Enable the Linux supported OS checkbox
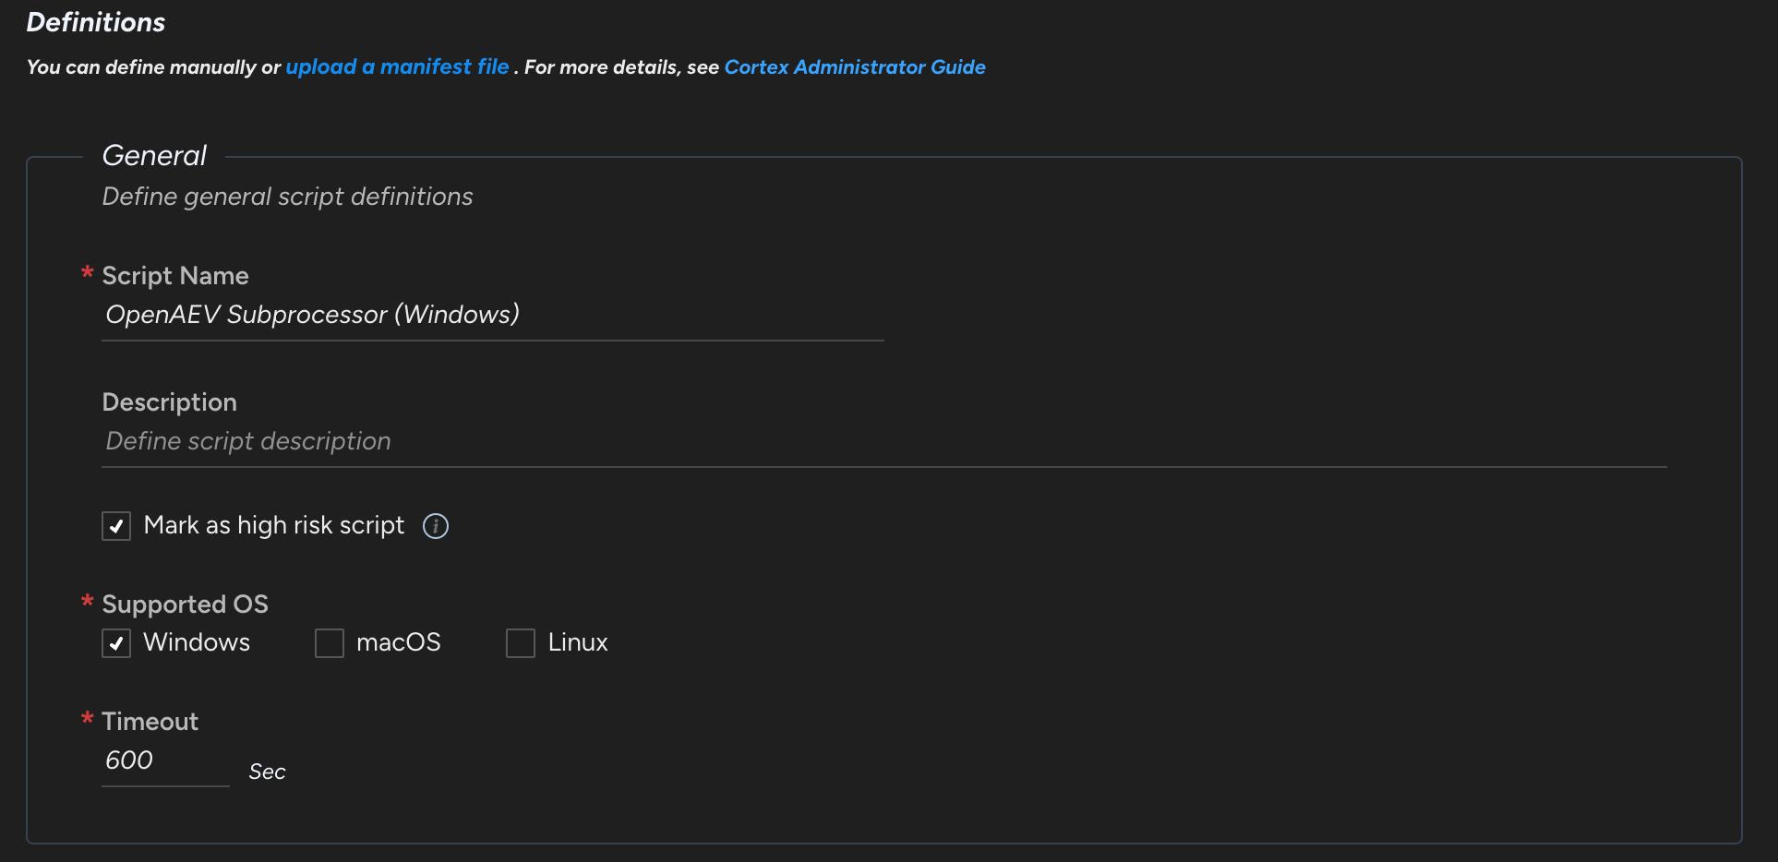Viewport: 1778px width, 862px height. point(521,643)
